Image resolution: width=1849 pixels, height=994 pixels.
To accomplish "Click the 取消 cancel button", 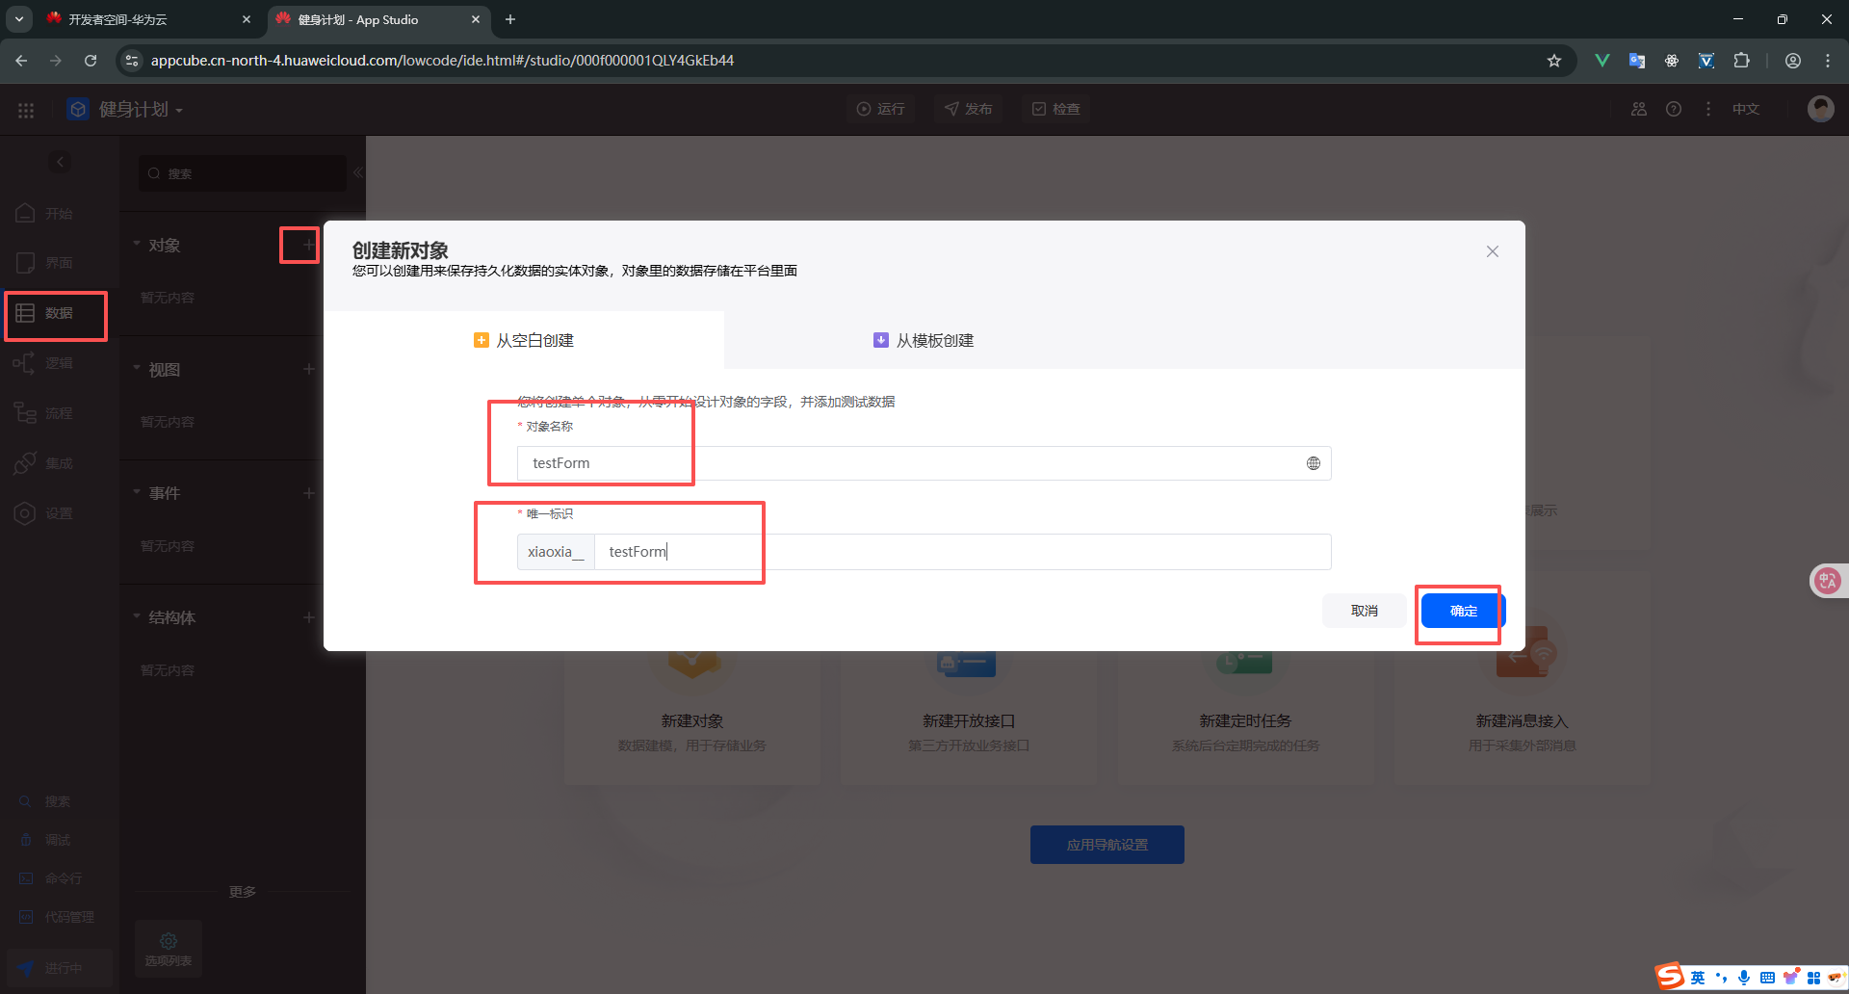I will click(x=1364, y=611).
